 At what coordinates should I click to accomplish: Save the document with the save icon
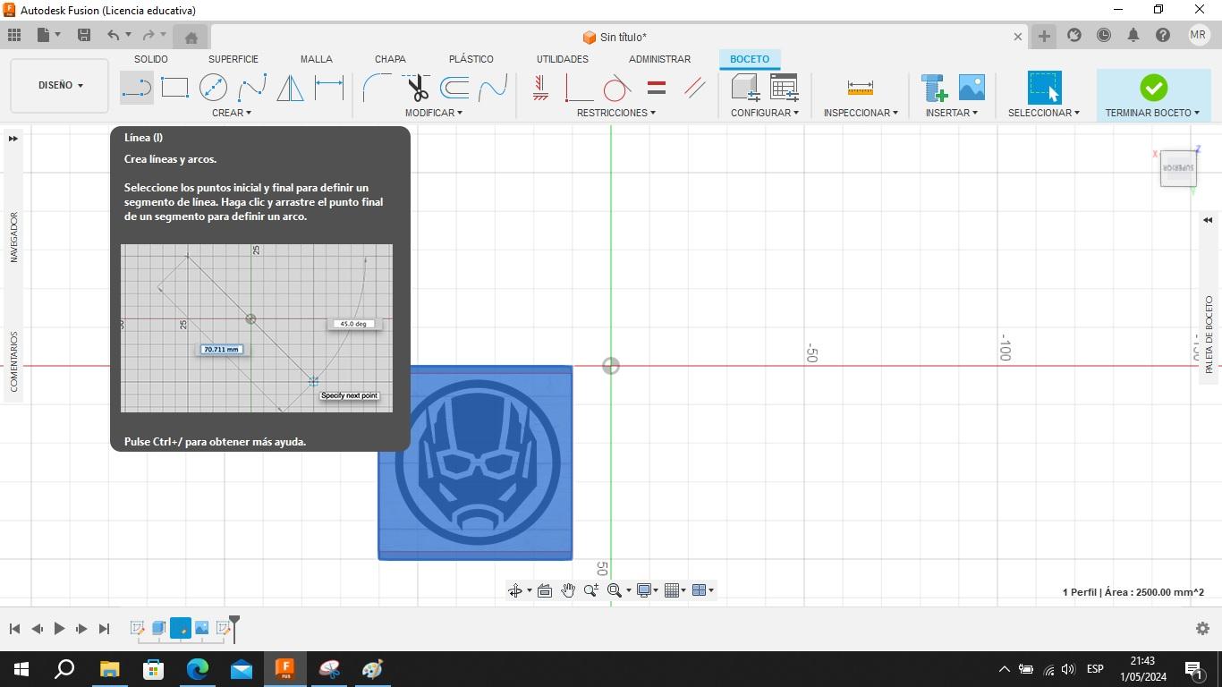[84, 35]
